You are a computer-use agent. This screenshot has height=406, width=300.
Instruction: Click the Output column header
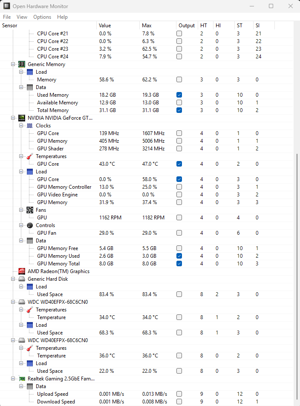187,26
